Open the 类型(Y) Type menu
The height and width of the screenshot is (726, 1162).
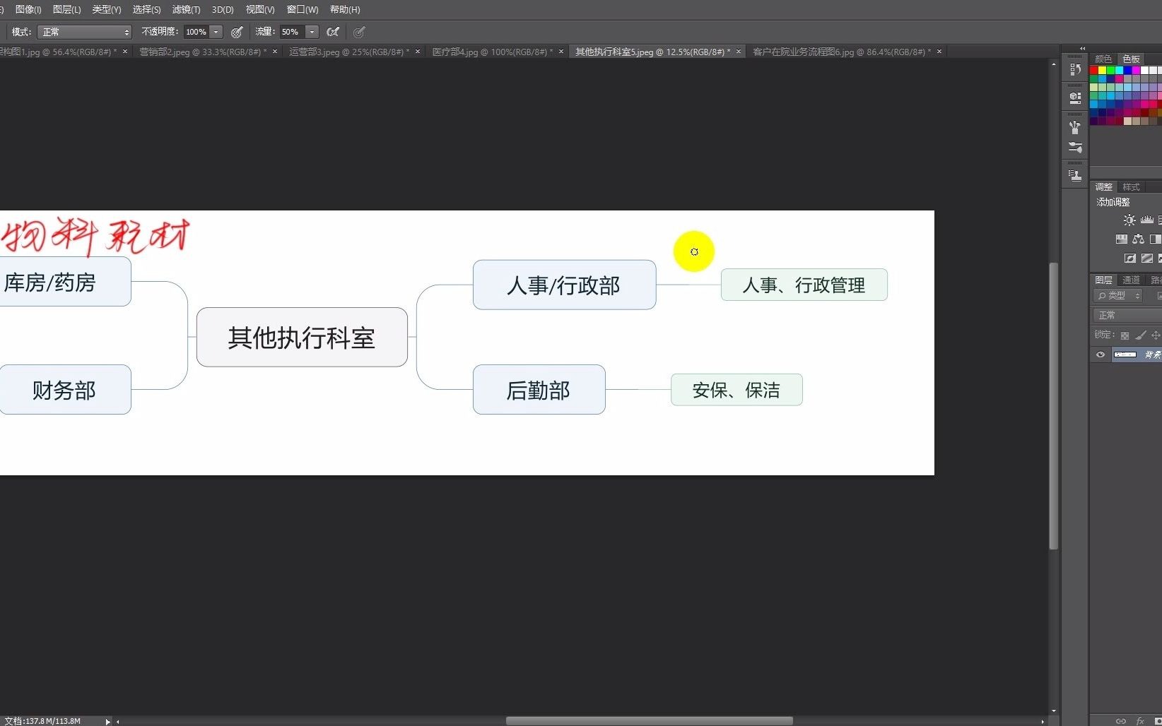107,9
